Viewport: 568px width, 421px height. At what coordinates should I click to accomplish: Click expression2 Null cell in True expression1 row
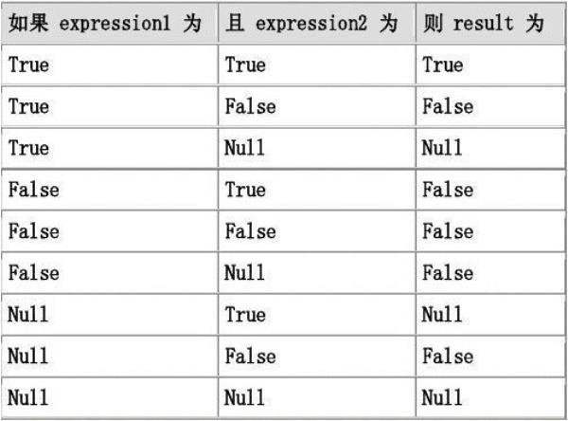coord(317,148)
